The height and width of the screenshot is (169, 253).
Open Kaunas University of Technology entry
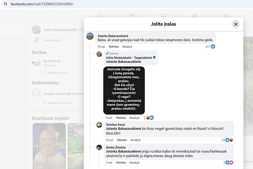(64, 94)
